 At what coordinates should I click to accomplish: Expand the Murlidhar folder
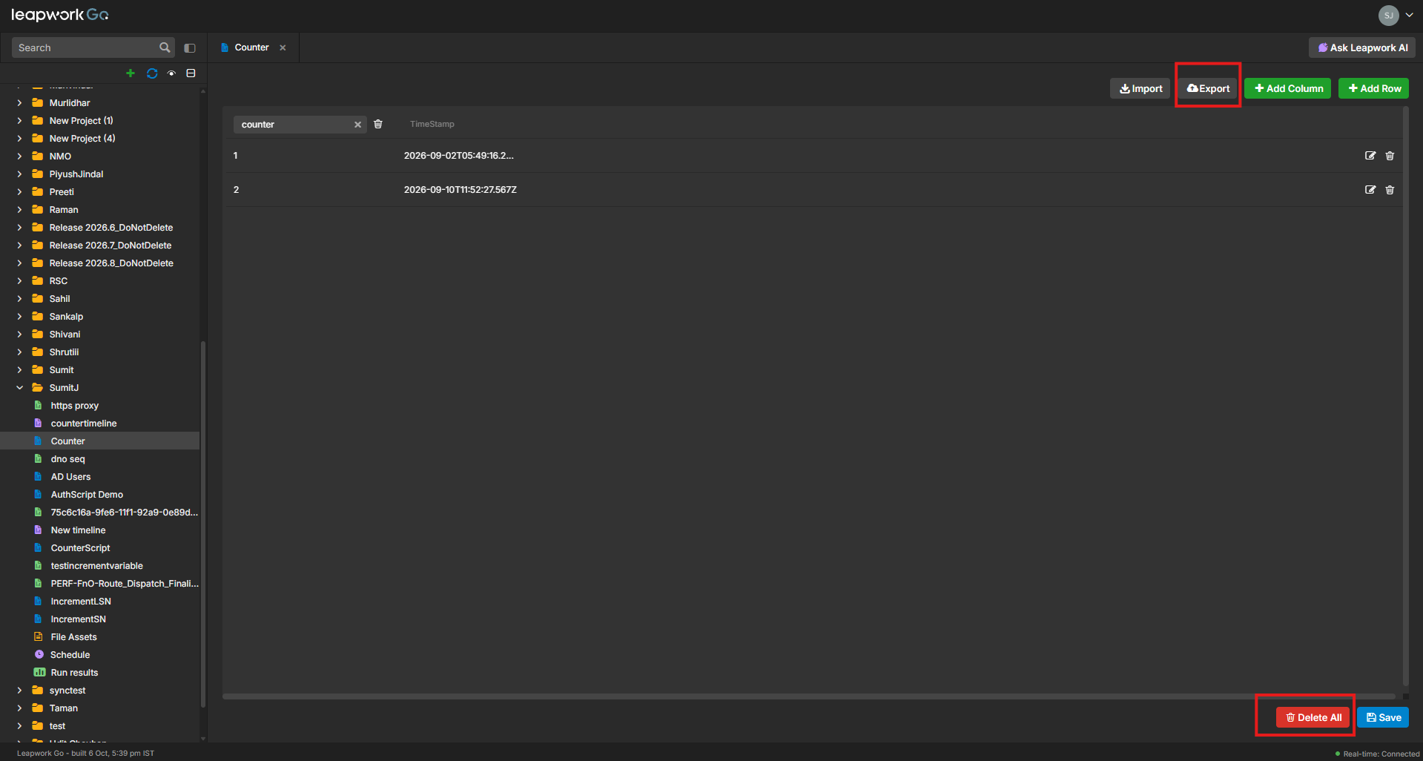[x=20, y=103]
